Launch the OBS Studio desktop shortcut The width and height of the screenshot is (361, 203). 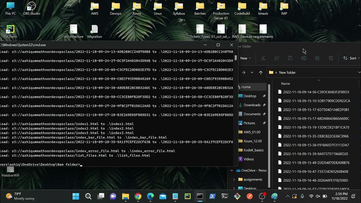point(31,8)
